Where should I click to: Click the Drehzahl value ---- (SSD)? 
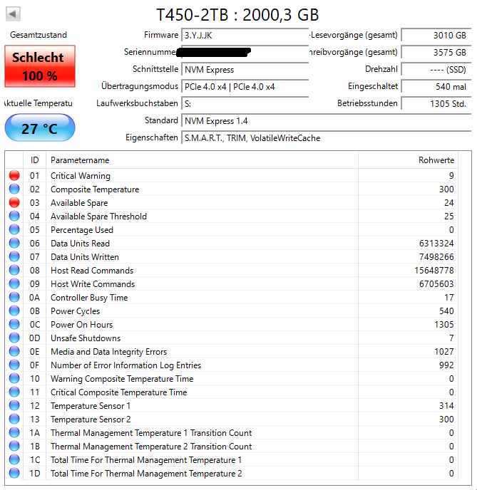(436, 69)
